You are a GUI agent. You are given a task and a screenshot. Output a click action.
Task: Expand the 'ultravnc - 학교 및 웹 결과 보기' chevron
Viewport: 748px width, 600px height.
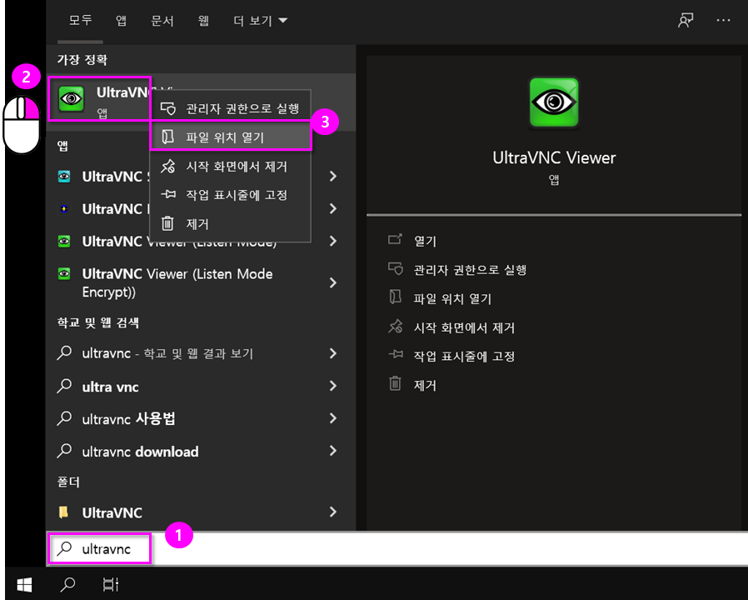(333, 353)
